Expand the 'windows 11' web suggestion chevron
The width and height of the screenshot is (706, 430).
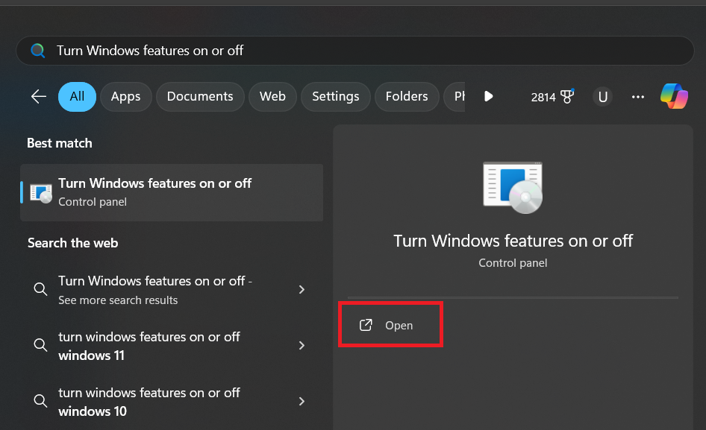302,346
